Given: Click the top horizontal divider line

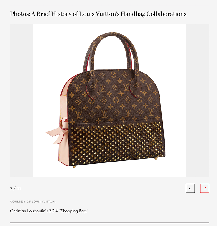Looking at the screenshot, I should (110, 5).
